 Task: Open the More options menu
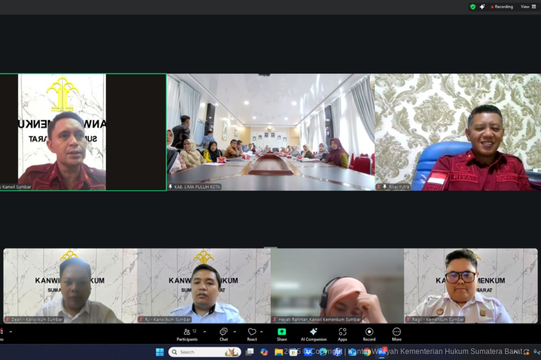[x=397, y=333]
